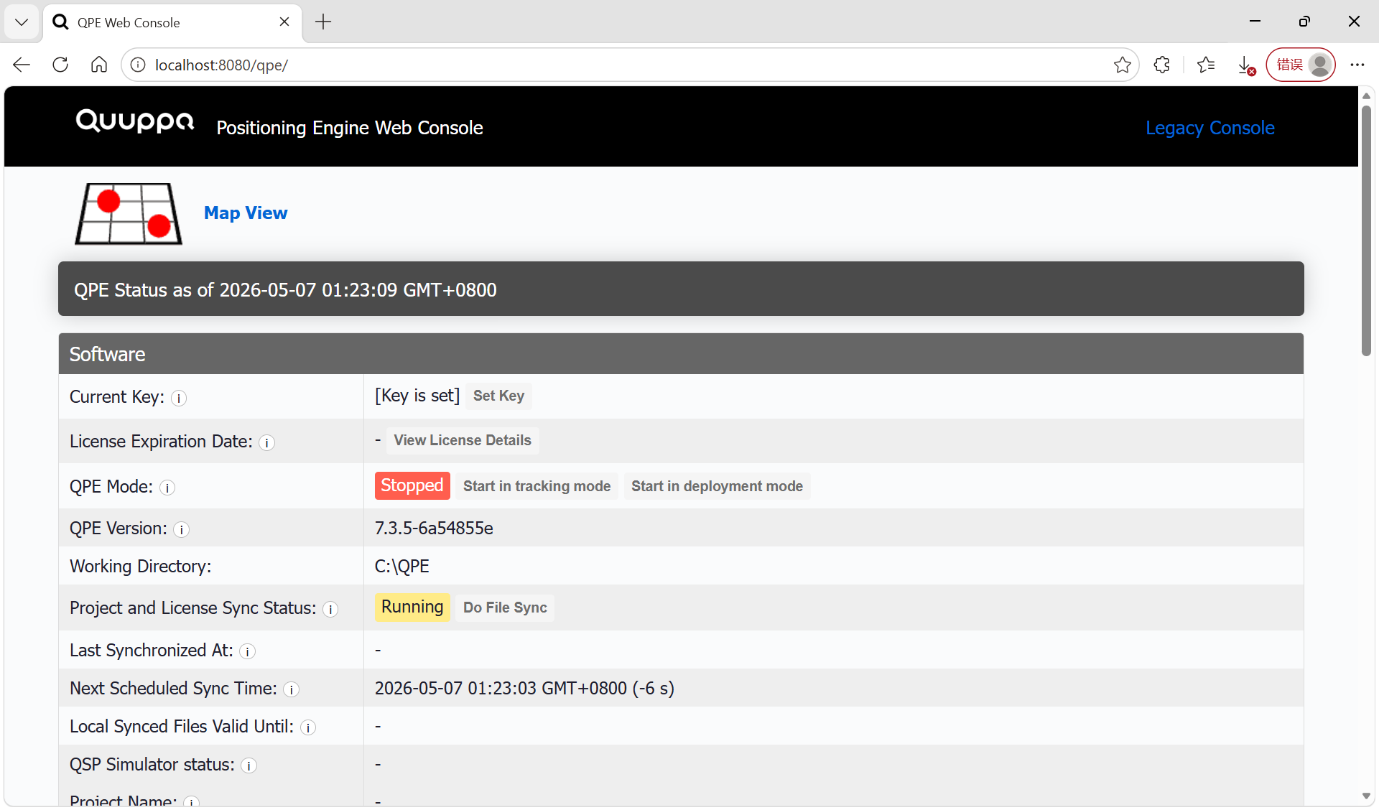Image resolution: width=1379 pixels, height=810 pixels.
Task: Click View License Details button
Action: tap(463, 440)
